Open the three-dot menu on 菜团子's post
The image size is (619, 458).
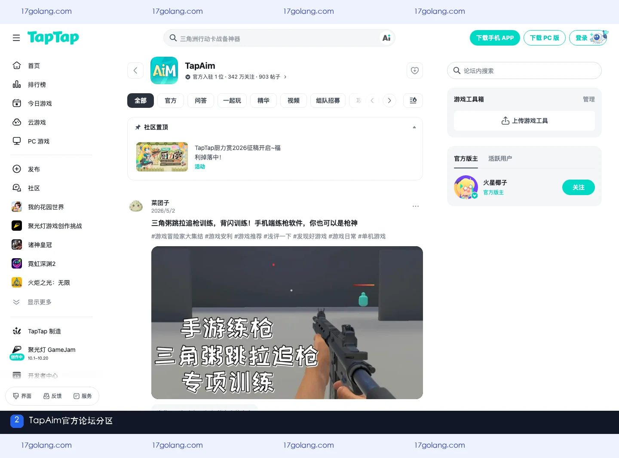[x=416, y=206]
